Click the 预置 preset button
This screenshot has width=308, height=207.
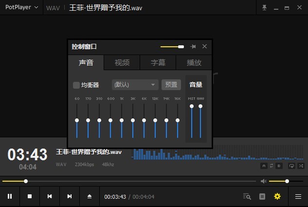point(171,85)
